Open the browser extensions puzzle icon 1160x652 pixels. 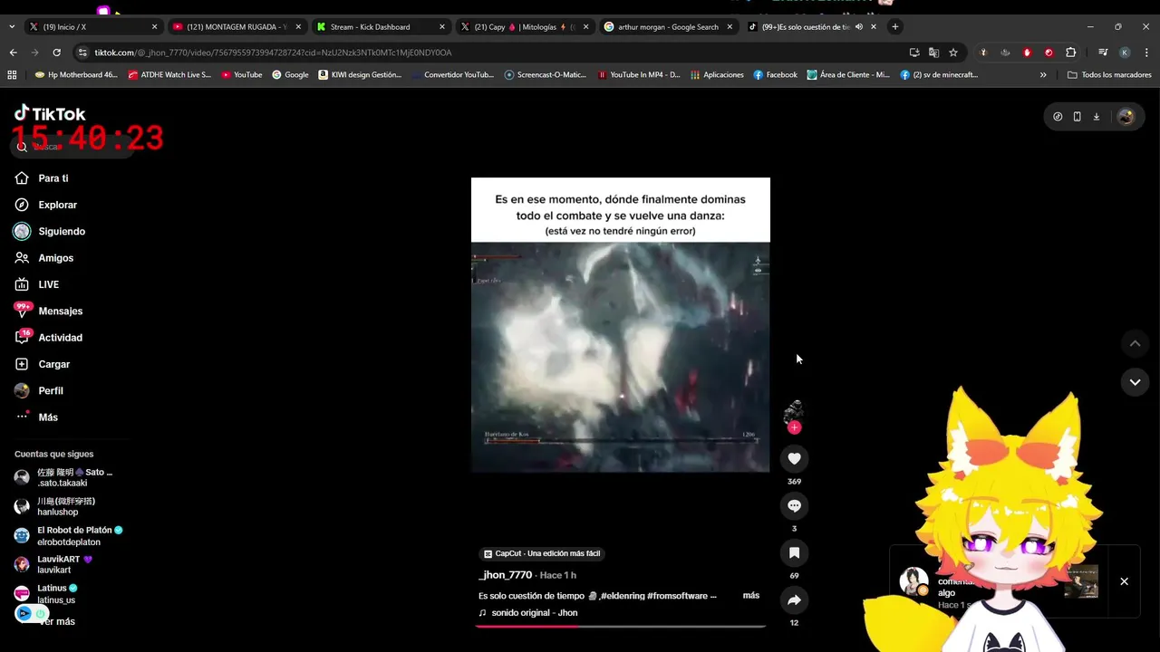[1070, 53]
